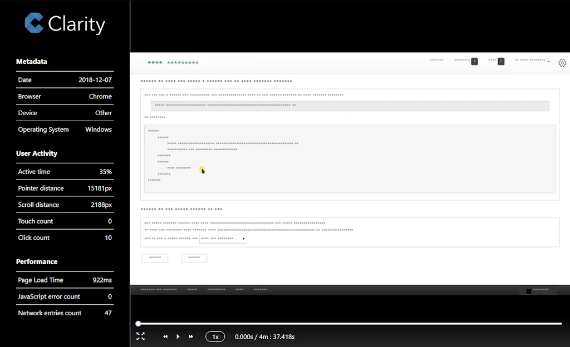Click the 1x playback speed control
The width and height of the screenshot is (570, 347).
point(215,336)
